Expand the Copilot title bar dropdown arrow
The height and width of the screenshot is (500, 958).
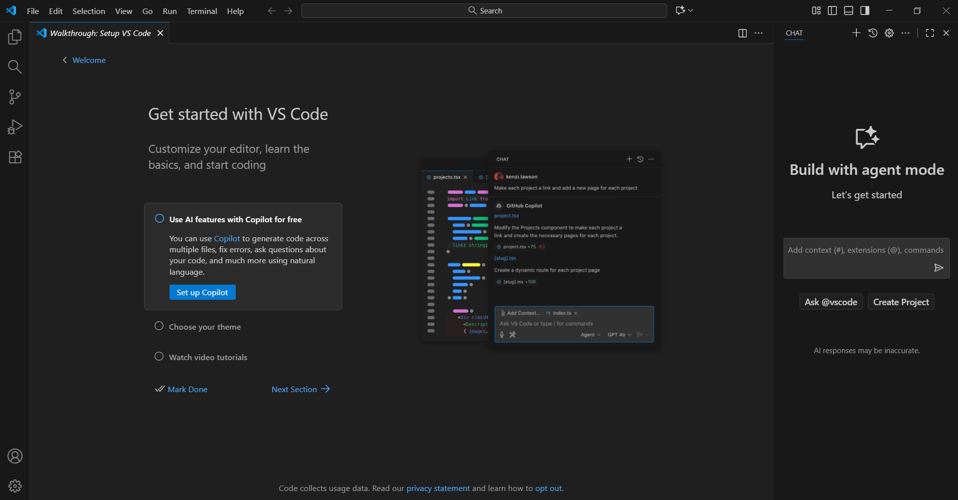691,10
